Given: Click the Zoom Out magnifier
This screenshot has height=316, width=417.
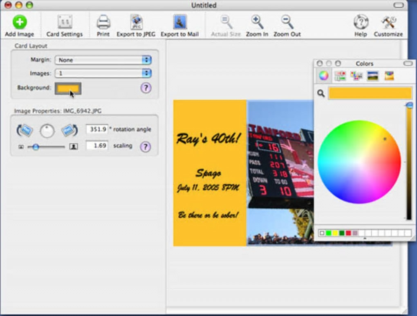Looking at the screenshot, I should pyautogui.click(x=287, y=26).
